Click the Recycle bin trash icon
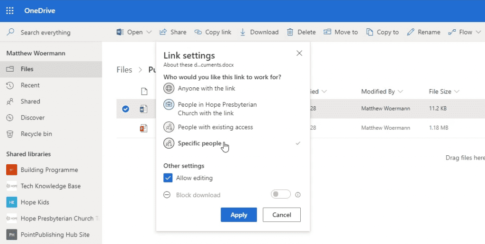485x244 pixels. [x=10, y=134]
